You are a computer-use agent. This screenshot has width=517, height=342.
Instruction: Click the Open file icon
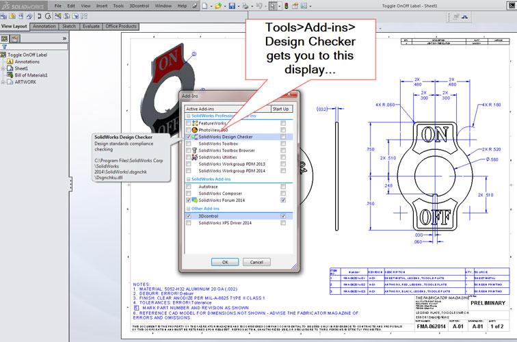(217, 5)
